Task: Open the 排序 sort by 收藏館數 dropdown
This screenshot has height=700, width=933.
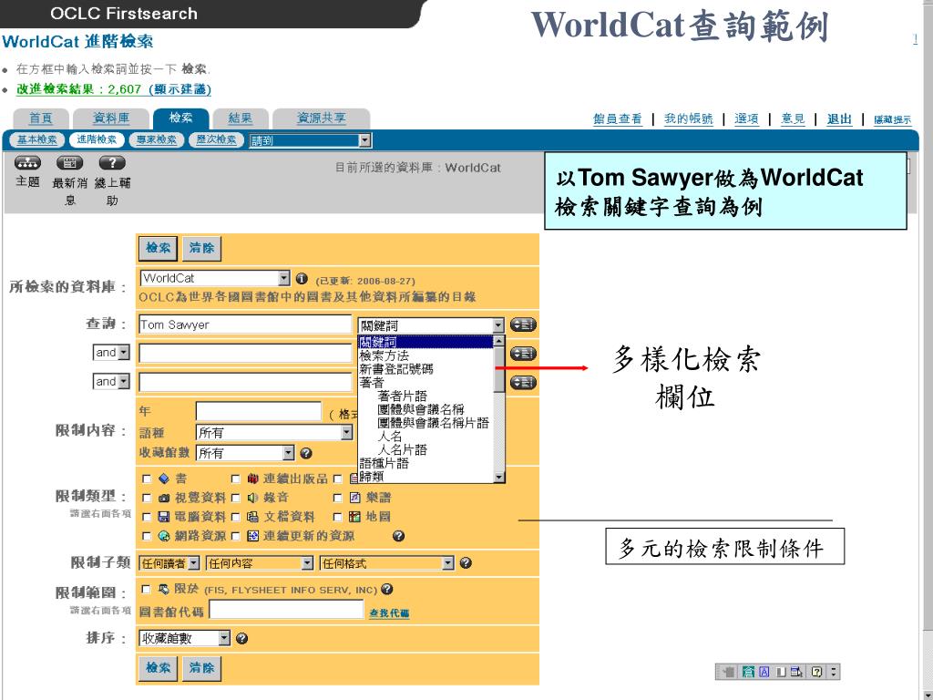Action: pyautogui.click(x=184, y=638)
